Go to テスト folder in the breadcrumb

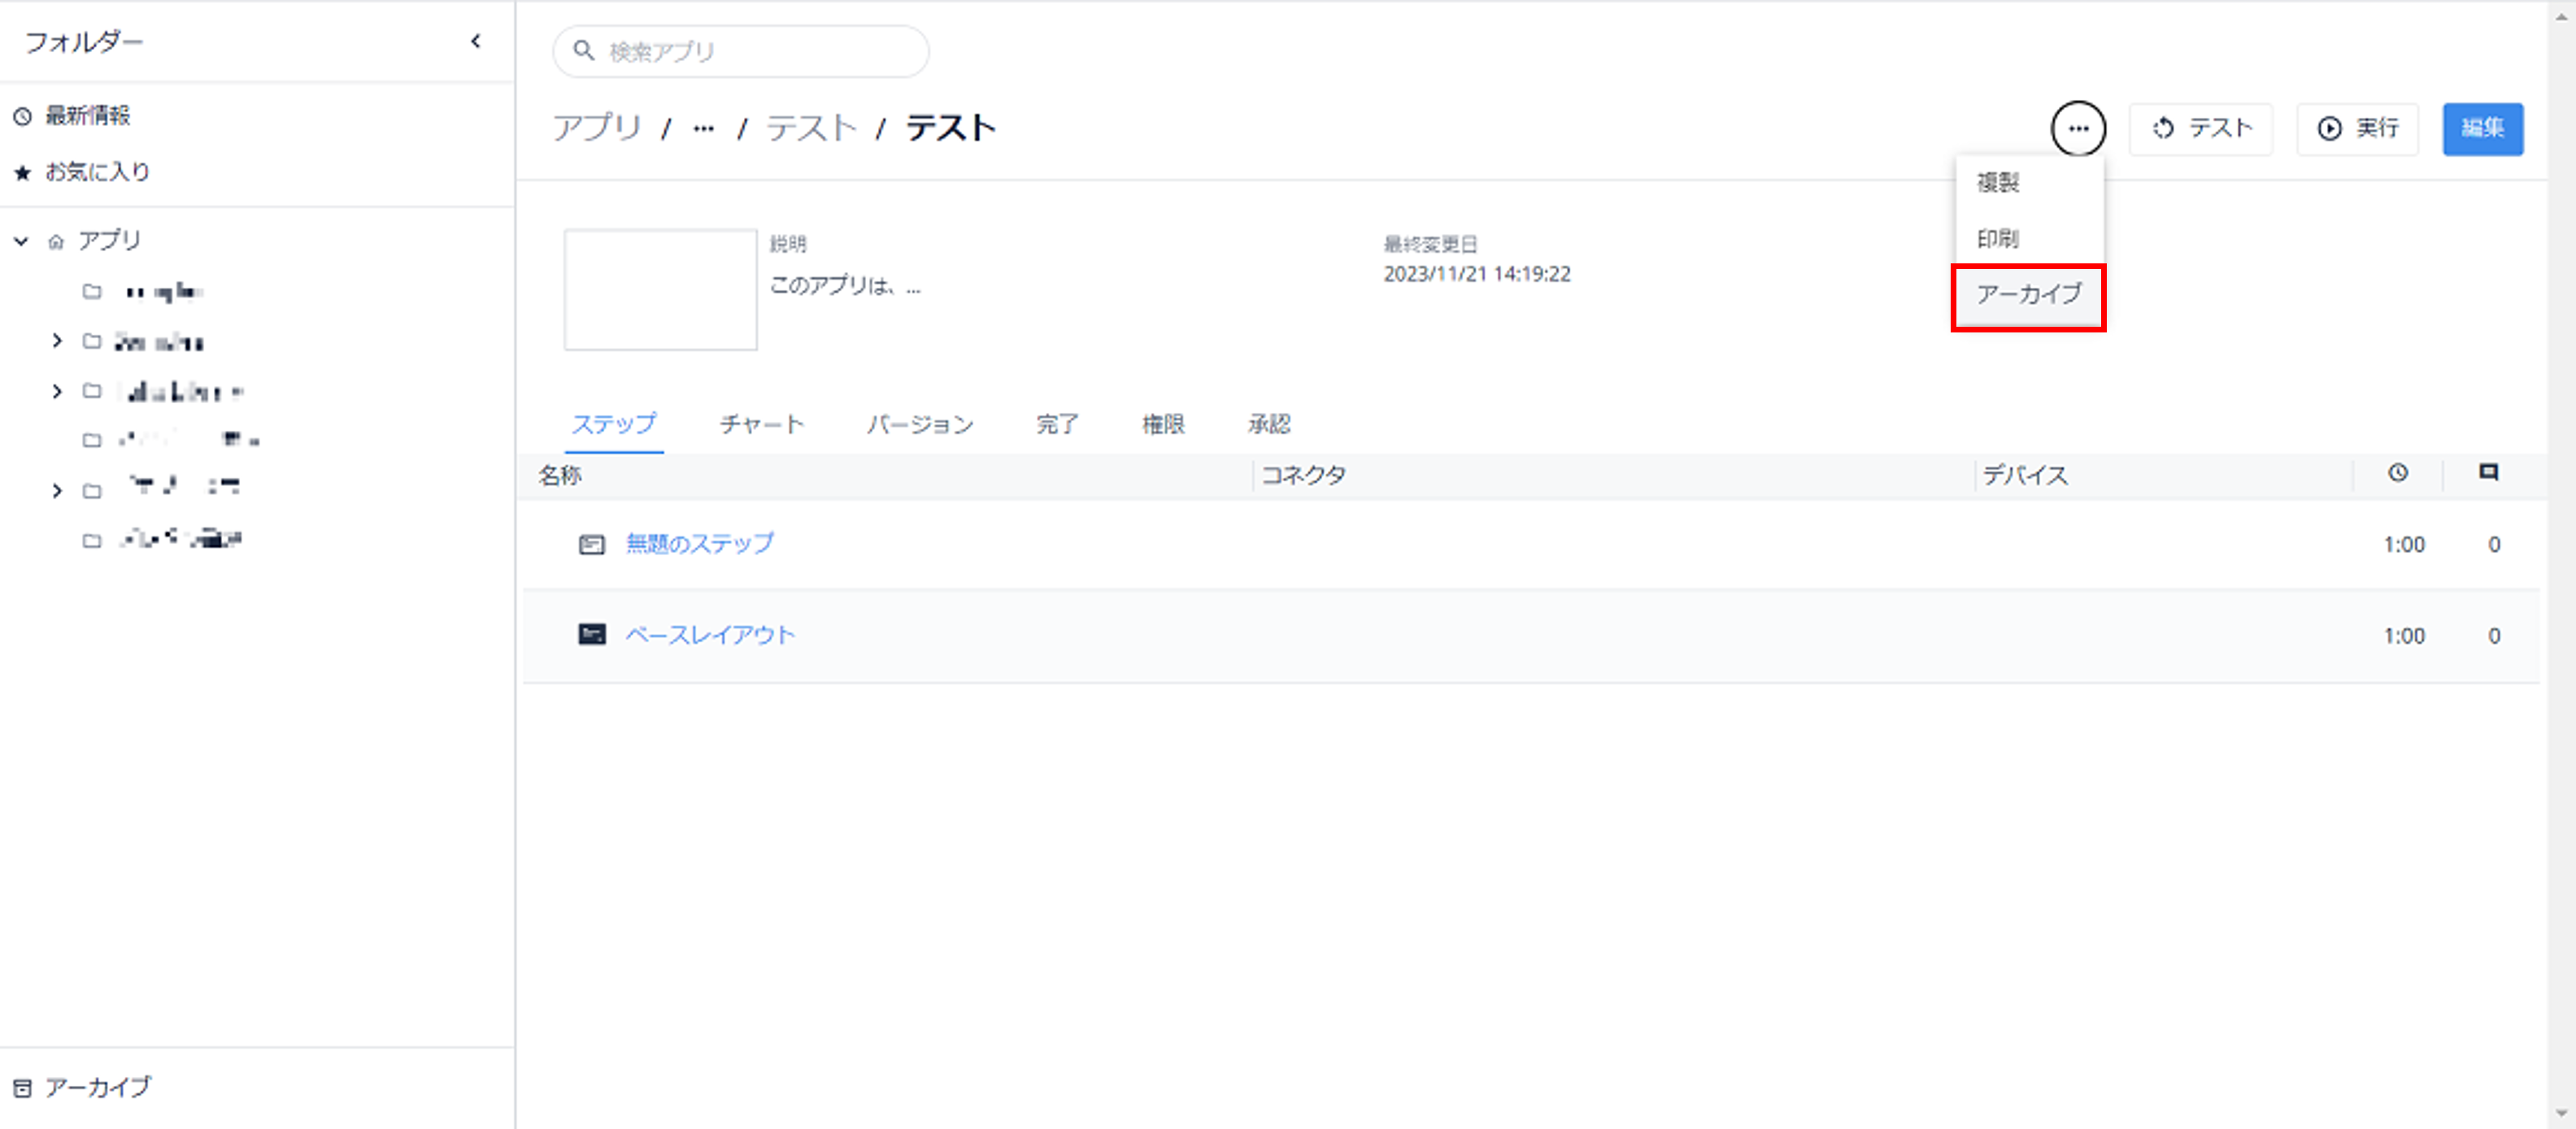tap(811, 128)
